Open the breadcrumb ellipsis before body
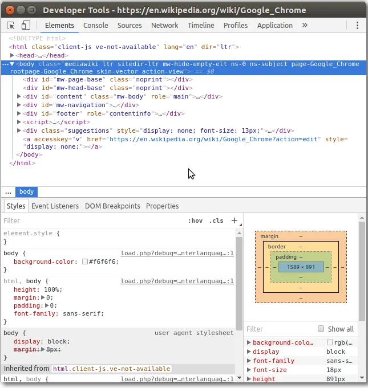368x388 pixels. [8, 192]
